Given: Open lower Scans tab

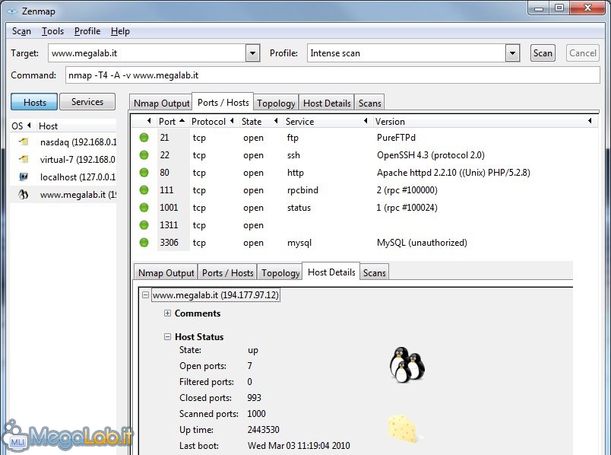Looking at the screenshot, I should pyautogui.click(x=374, y=272).
